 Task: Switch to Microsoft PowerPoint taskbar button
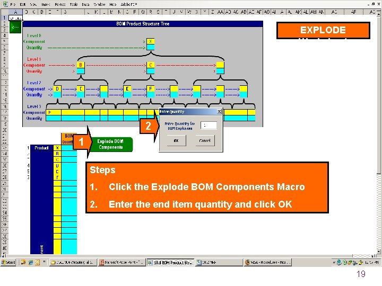122,262
